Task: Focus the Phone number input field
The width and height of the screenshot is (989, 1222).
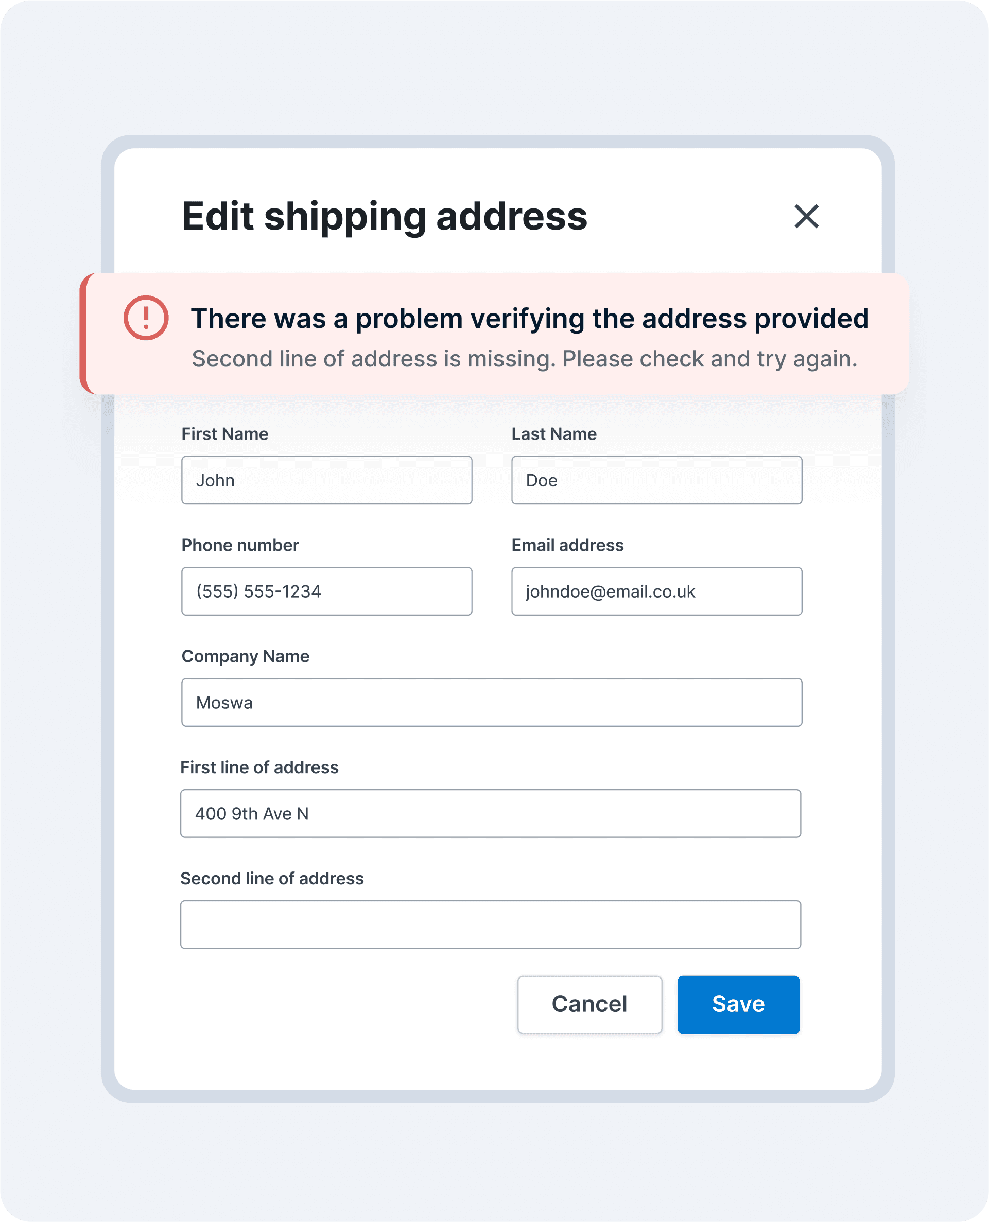Action: coord(326,591)
